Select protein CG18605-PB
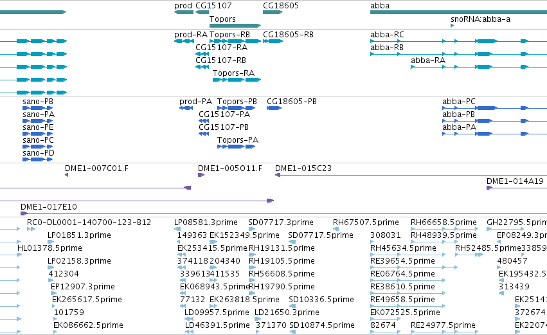This screenshot has height=335, width=547. pyautogui.click(x=274, y=108)
